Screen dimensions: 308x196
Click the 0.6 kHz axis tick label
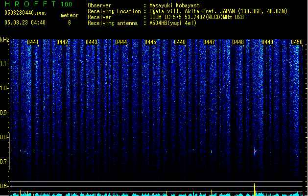click(x=4, y=186)
